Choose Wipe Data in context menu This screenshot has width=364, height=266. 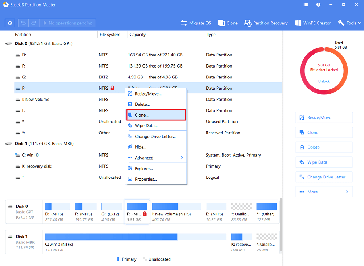(156, 126)
